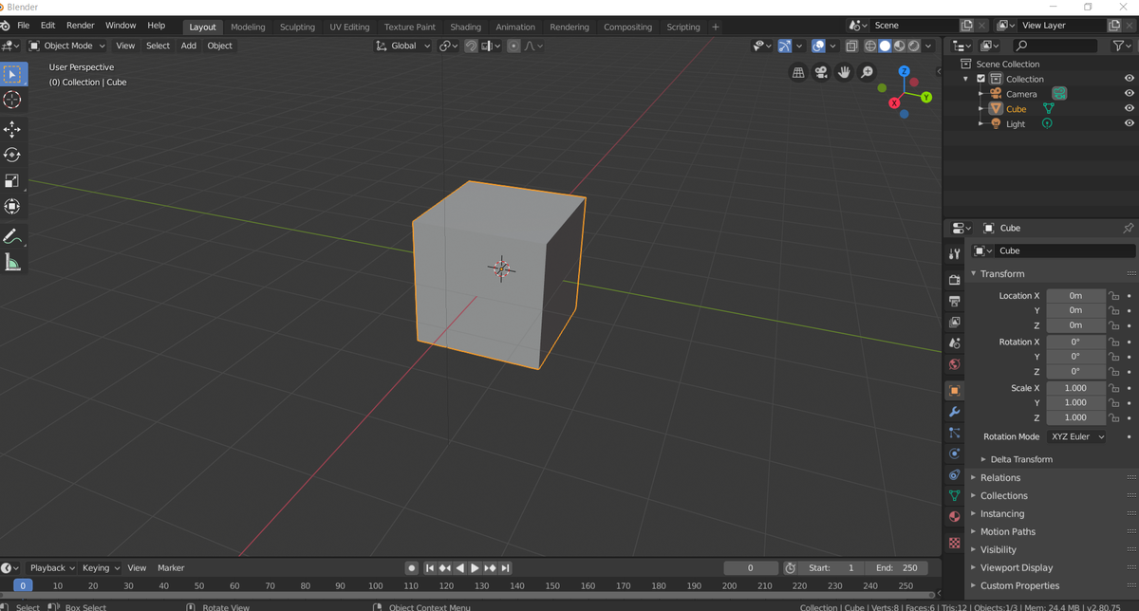Hide the Light in the outliner
Viewport: 1139px width, 611px height.
pyautogui.click(x=1130, y=123)
